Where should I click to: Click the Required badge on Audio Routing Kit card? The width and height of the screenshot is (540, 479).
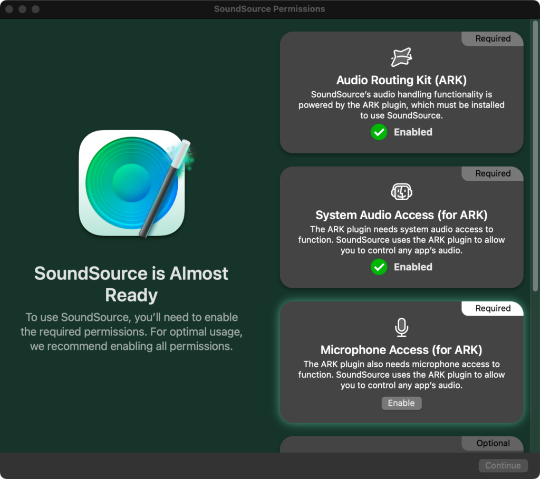point(493,38)
